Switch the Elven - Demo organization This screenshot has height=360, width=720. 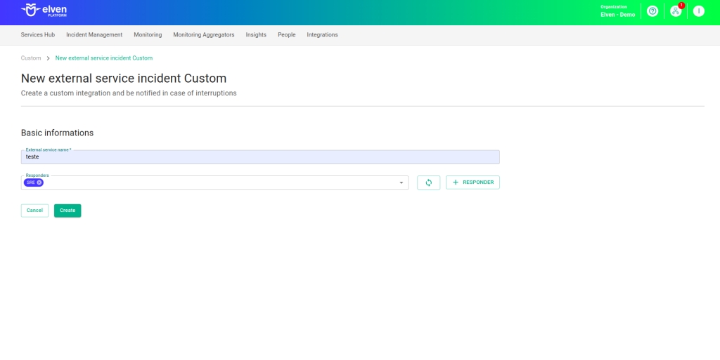coord(617,11)
